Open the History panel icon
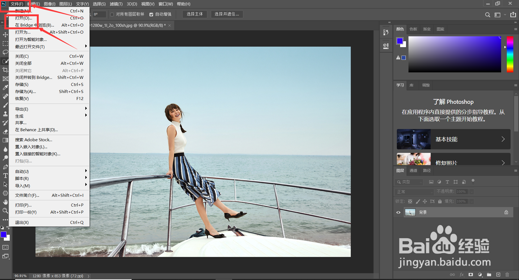 [x=386, y=33]
